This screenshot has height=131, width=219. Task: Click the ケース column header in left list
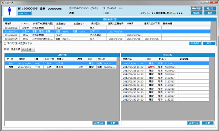[10, 59]
